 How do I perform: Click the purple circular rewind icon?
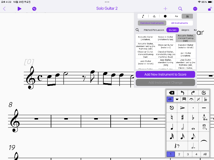[x=34, y=9]
